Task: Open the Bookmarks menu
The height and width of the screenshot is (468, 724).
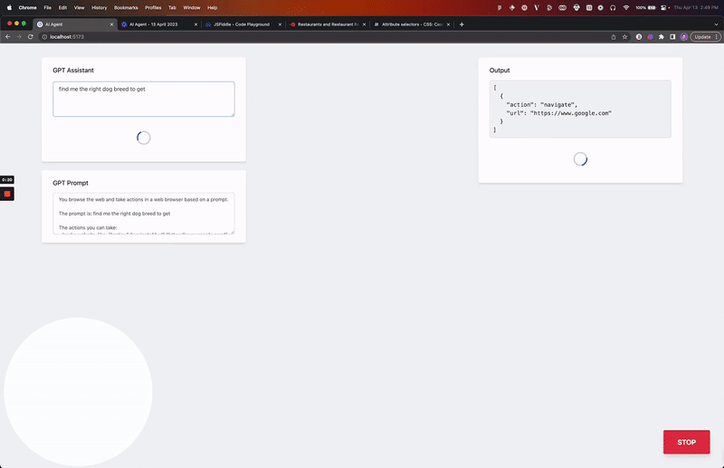Action: coord(126,8)
